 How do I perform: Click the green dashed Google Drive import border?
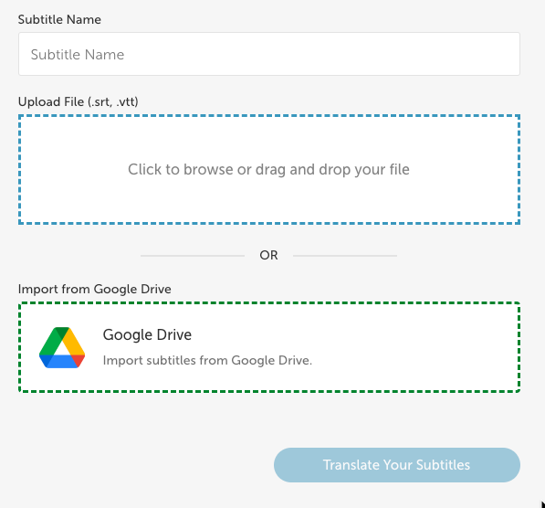269,303
